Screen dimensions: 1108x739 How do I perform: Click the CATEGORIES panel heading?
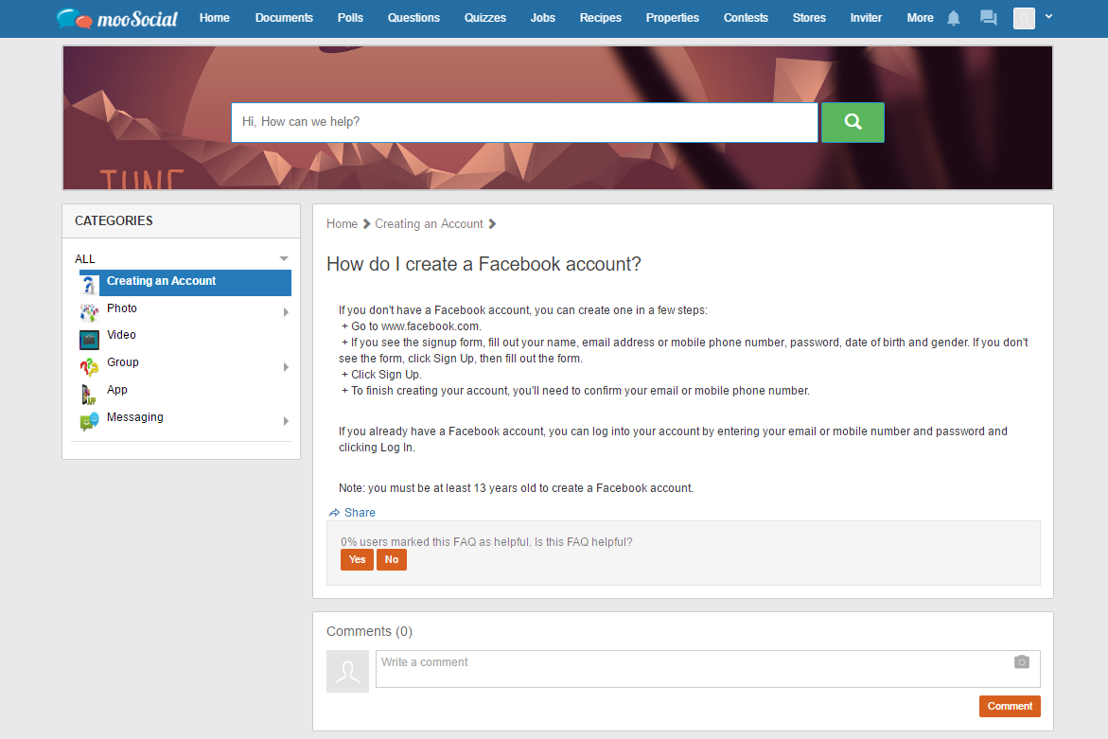click(x=114, y=221)
